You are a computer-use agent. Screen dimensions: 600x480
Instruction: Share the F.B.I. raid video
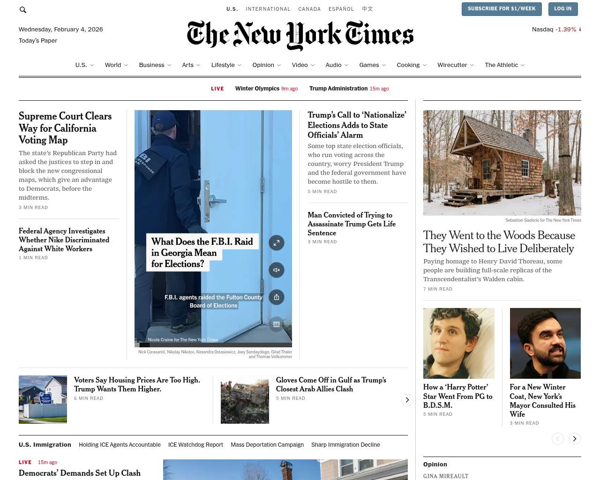(277, 297)
